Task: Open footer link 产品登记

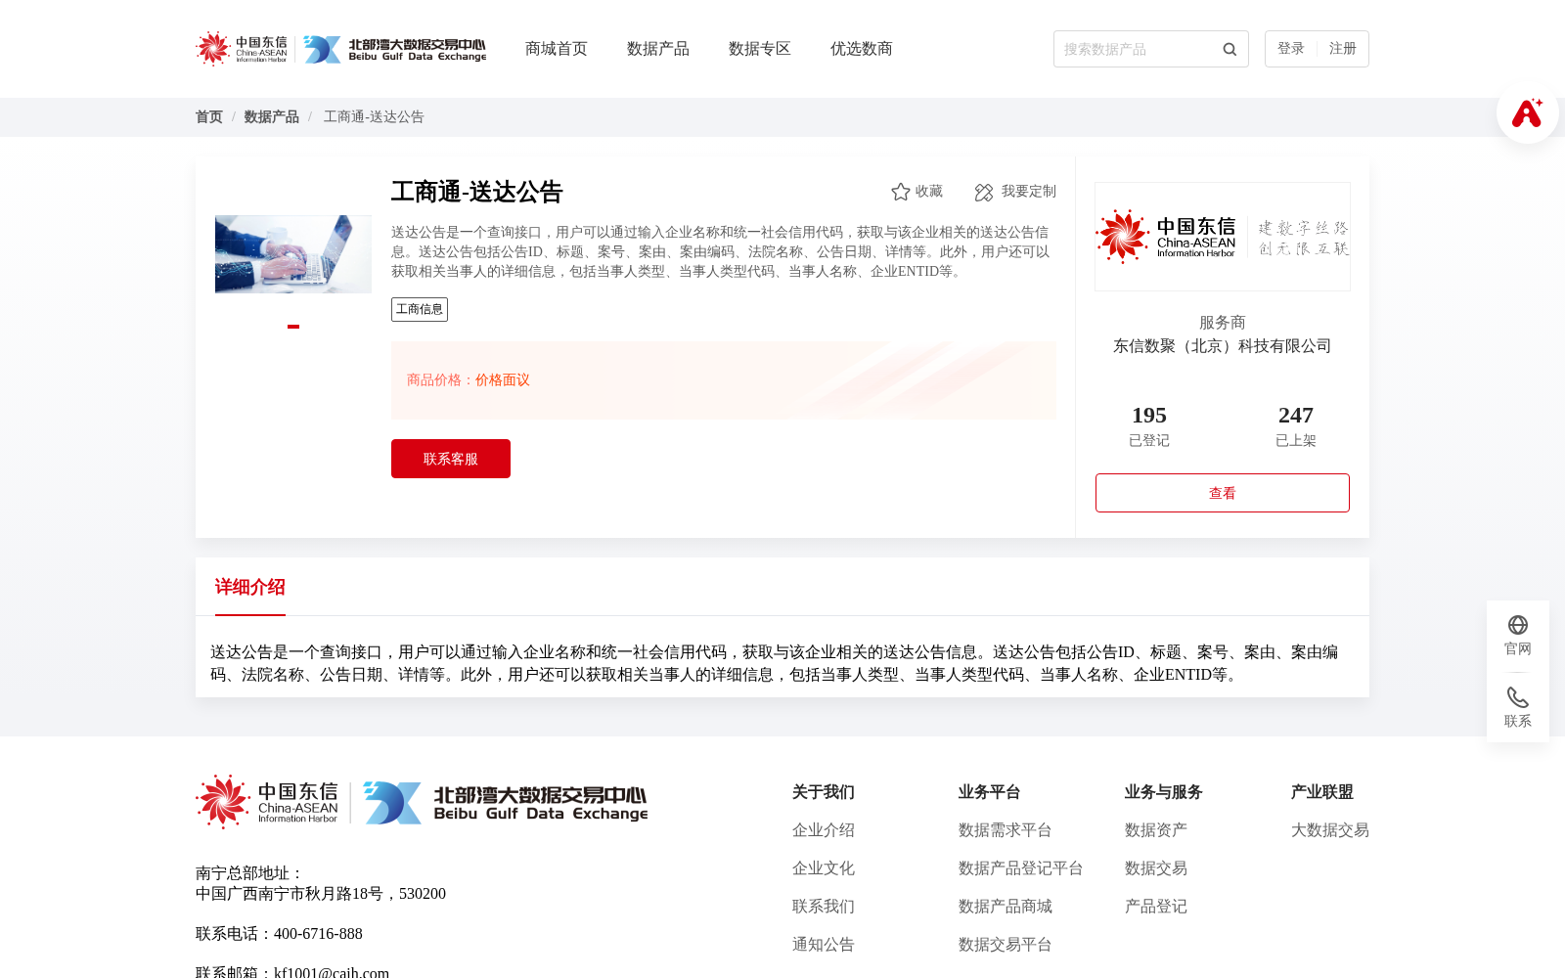Action: click(1156, 907)
